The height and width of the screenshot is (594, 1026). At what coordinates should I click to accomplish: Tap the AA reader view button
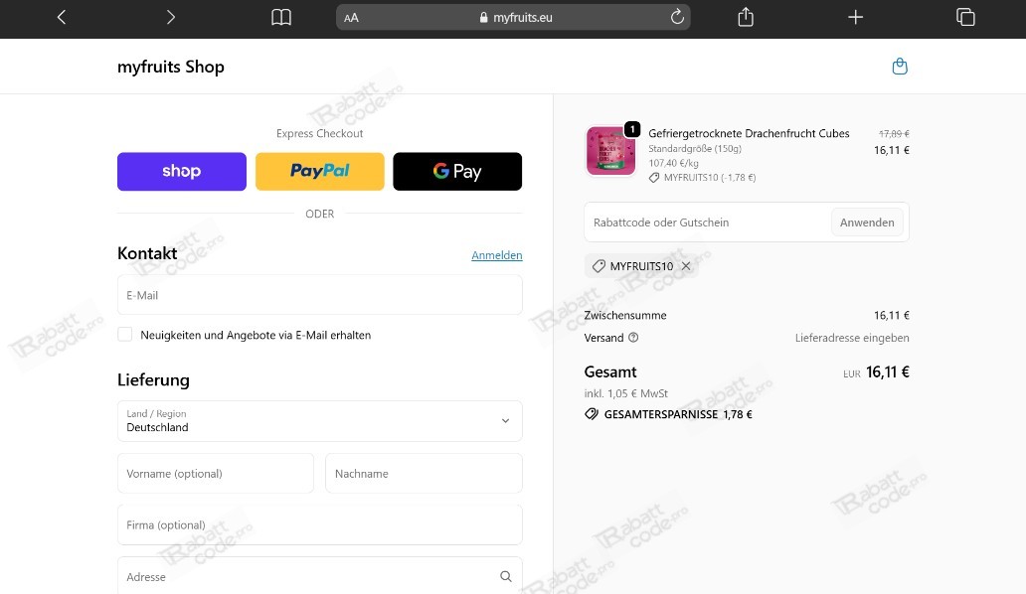(x=351, y=18)
